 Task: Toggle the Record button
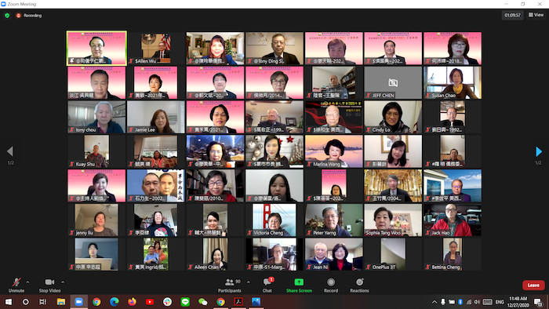click(x=331, y=285)
